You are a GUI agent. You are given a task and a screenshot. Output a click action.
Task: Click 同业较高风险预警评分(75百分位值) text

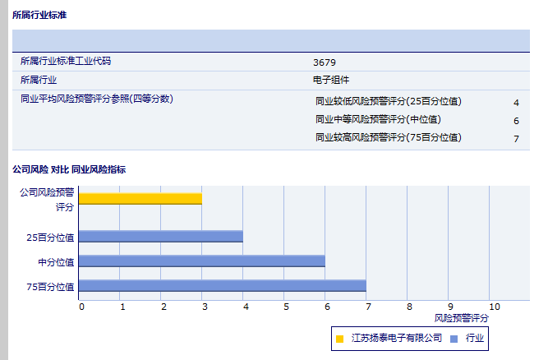pos(389,138)
